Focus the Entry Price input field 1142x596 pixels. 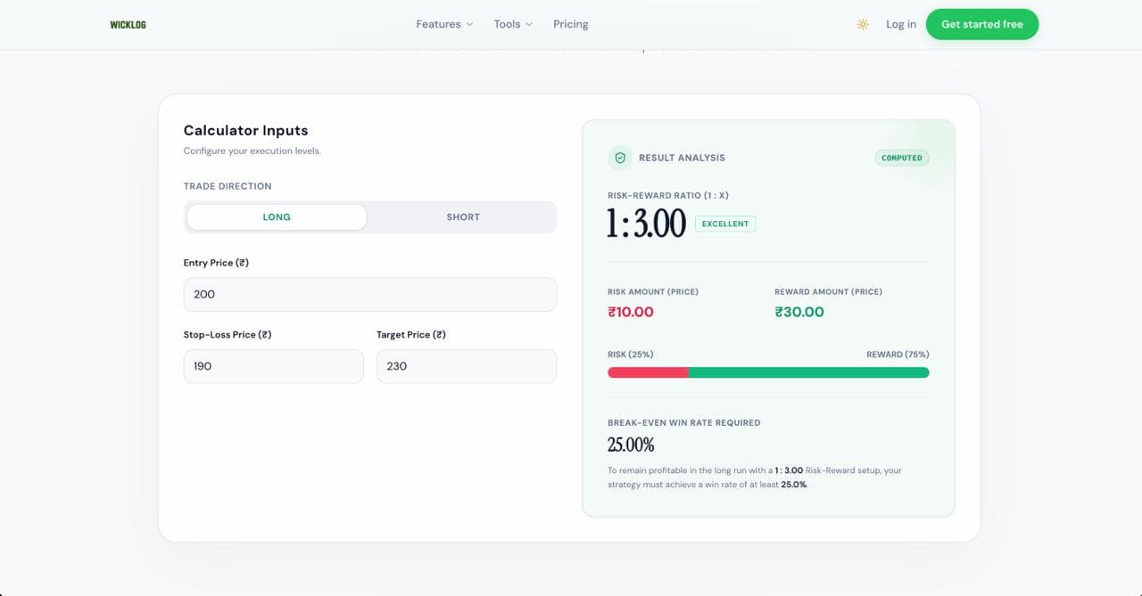370,294
